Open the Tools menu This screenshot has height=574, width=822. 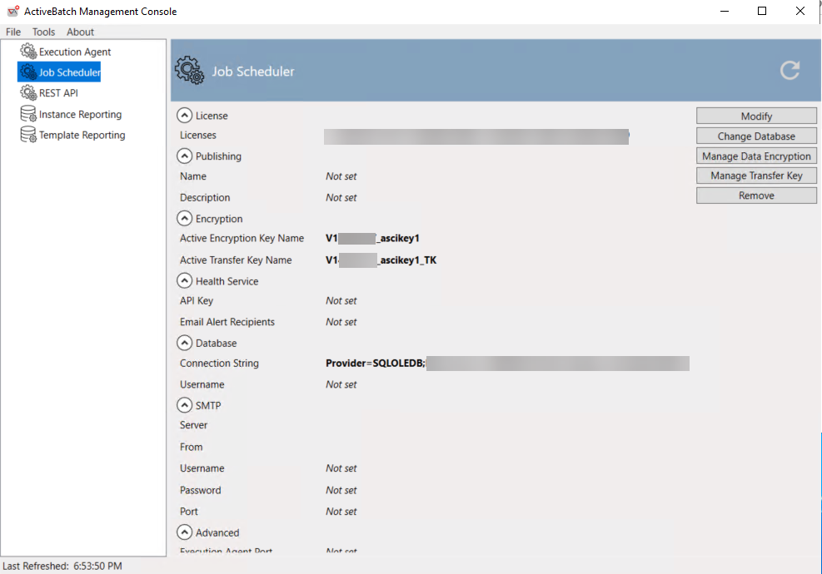pyautogui.click(x=43, y=32)
